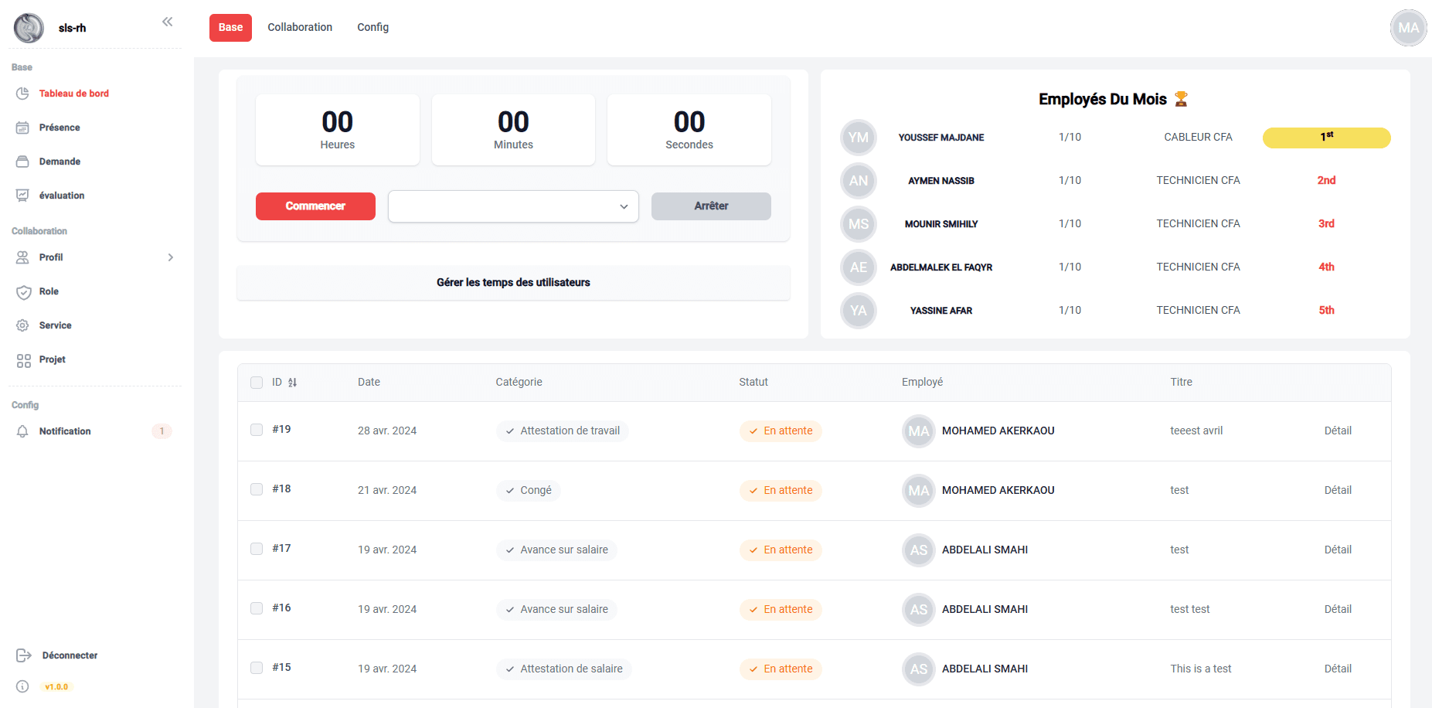Image resolution: width=1432 pixels, height=708 pixels.
Task: Click the MS avatar for Mounir Smihily
Action: 858,224
